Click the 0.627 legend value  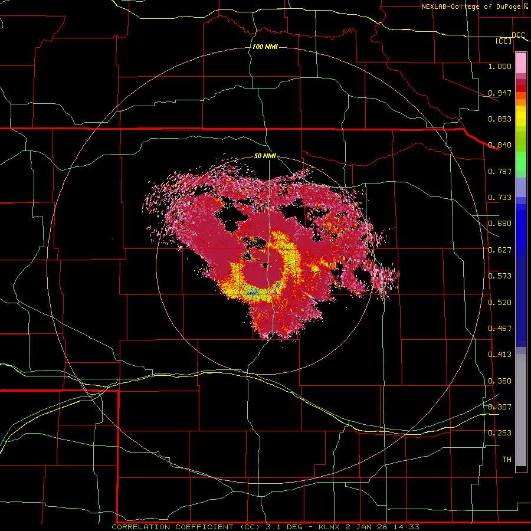[x=500, y=250]
